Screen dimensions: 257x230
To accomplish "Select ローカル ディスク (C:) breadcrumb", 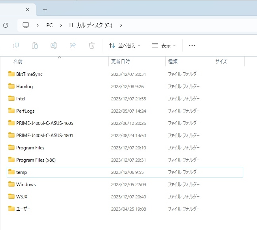I will pos(91,25).
